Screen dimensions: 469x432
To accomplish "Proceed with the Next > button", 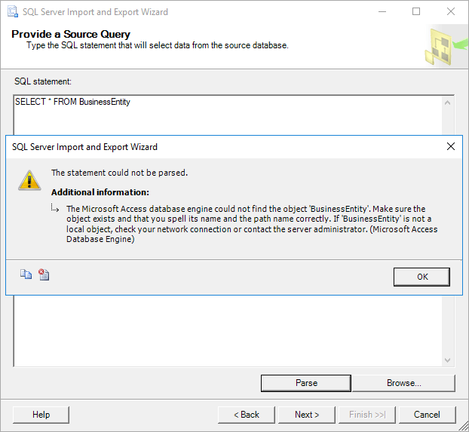I will click(307, 415).
